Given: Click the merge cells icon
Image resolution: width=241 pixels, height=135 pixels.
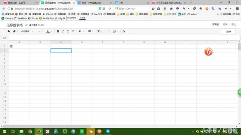Looking at the screenshot, I should click(x=108, y=31).
